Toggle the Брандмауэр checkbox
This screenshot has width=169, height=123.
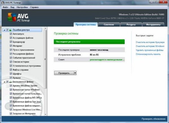tap(11, 42)
